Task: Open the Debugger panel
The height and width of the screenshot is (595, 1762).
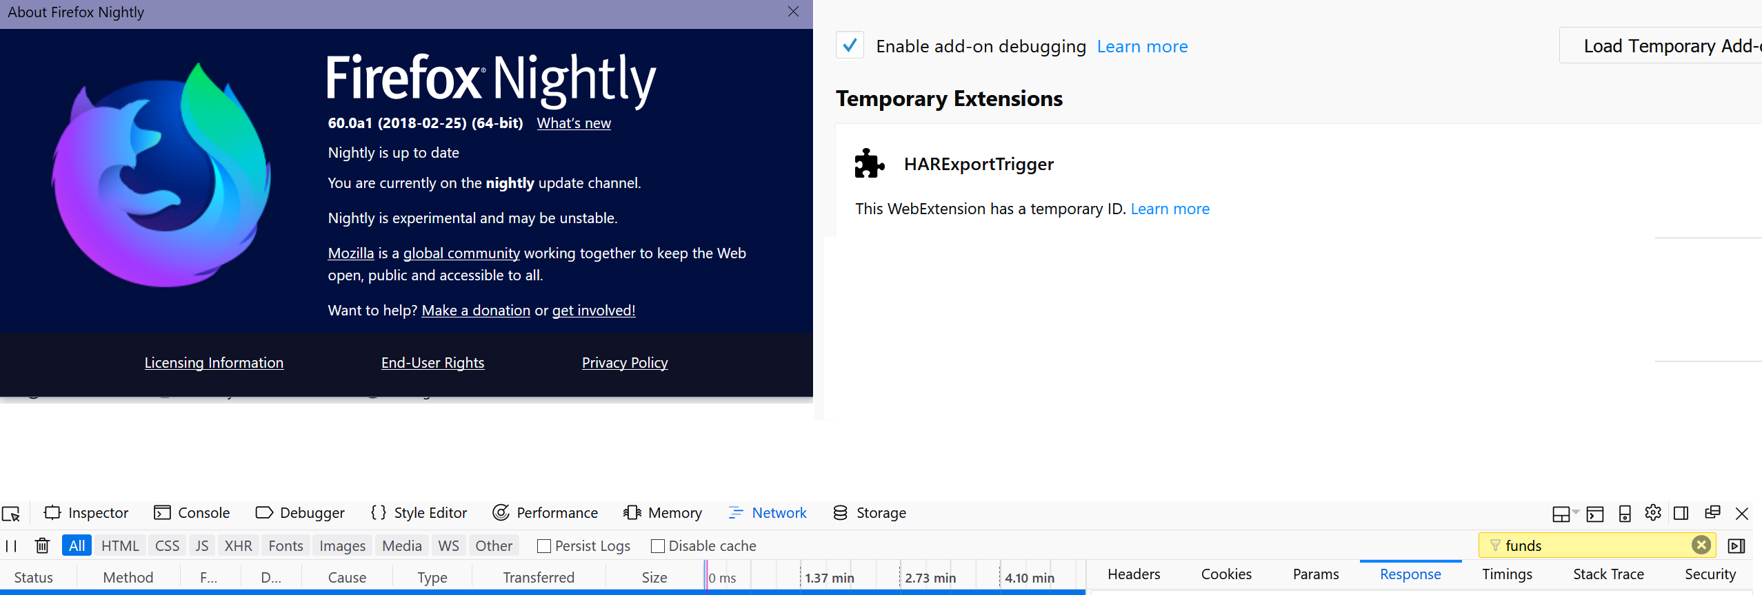Action: (300, 513)
